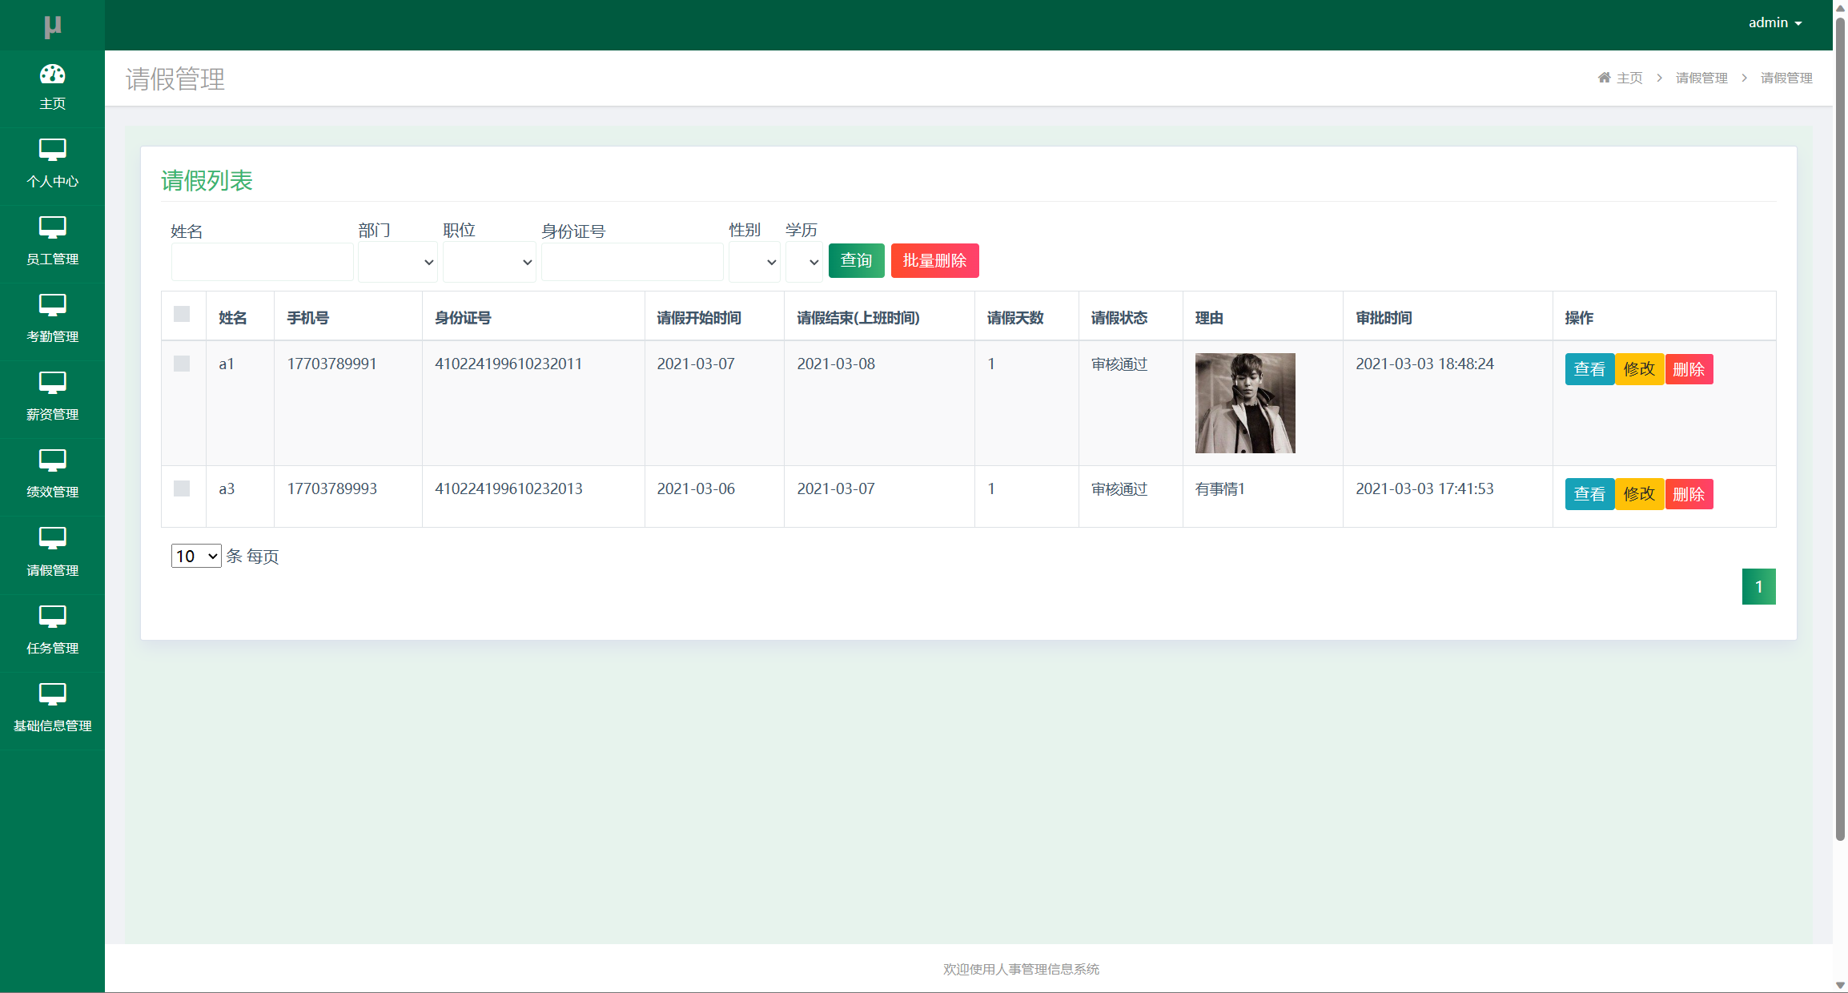
Task: Open 绩效管理 sidebar icon
Action: coord(52,460)
